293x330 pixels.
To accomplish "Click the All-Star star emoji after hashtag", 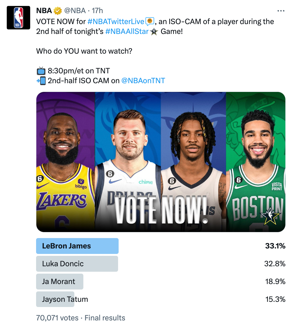I will point(154,32).
